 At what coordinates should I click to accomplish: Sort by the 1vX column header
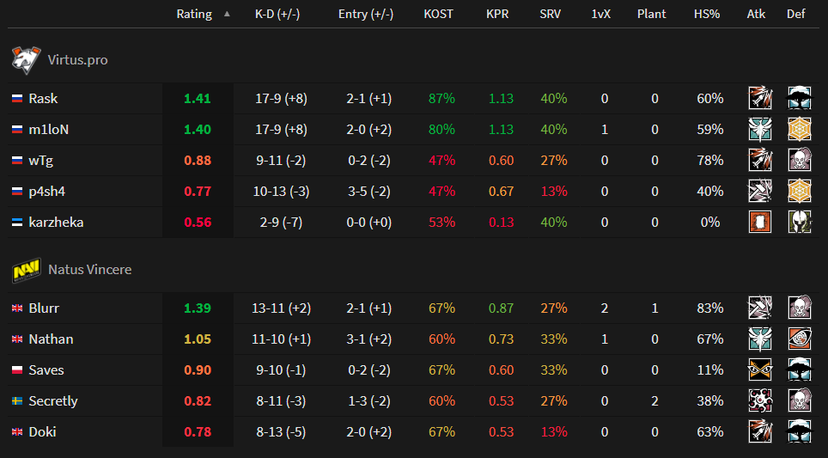[x=603, y=15]
